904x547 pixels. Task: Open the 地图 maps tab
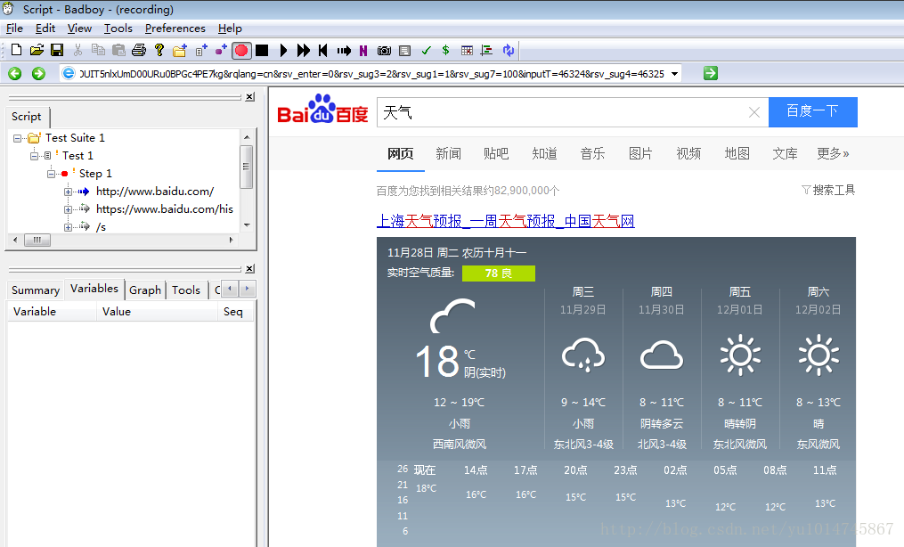737,153
